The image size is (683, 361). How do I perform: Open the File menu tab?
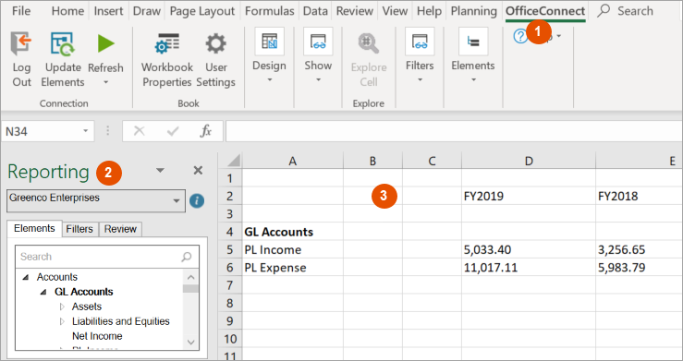pyautogui.click(x=21, y=11)
